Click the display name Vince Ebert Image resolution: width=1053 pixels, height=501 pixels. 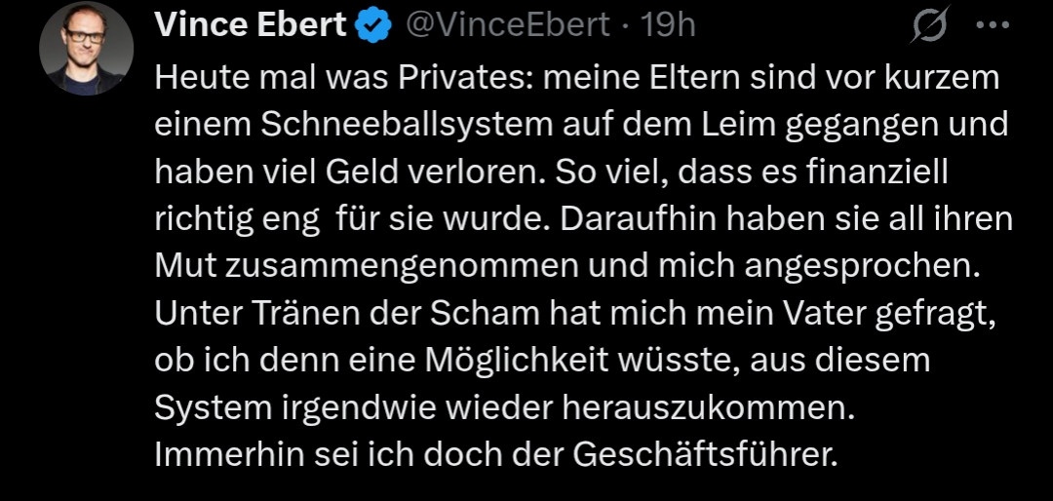pos(251,26)
